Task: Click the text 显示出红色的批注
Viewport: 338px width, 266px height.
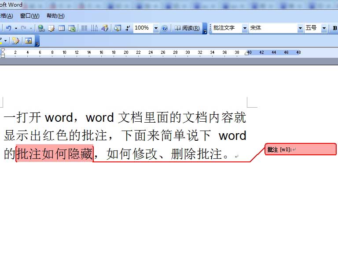Action: 55,135
